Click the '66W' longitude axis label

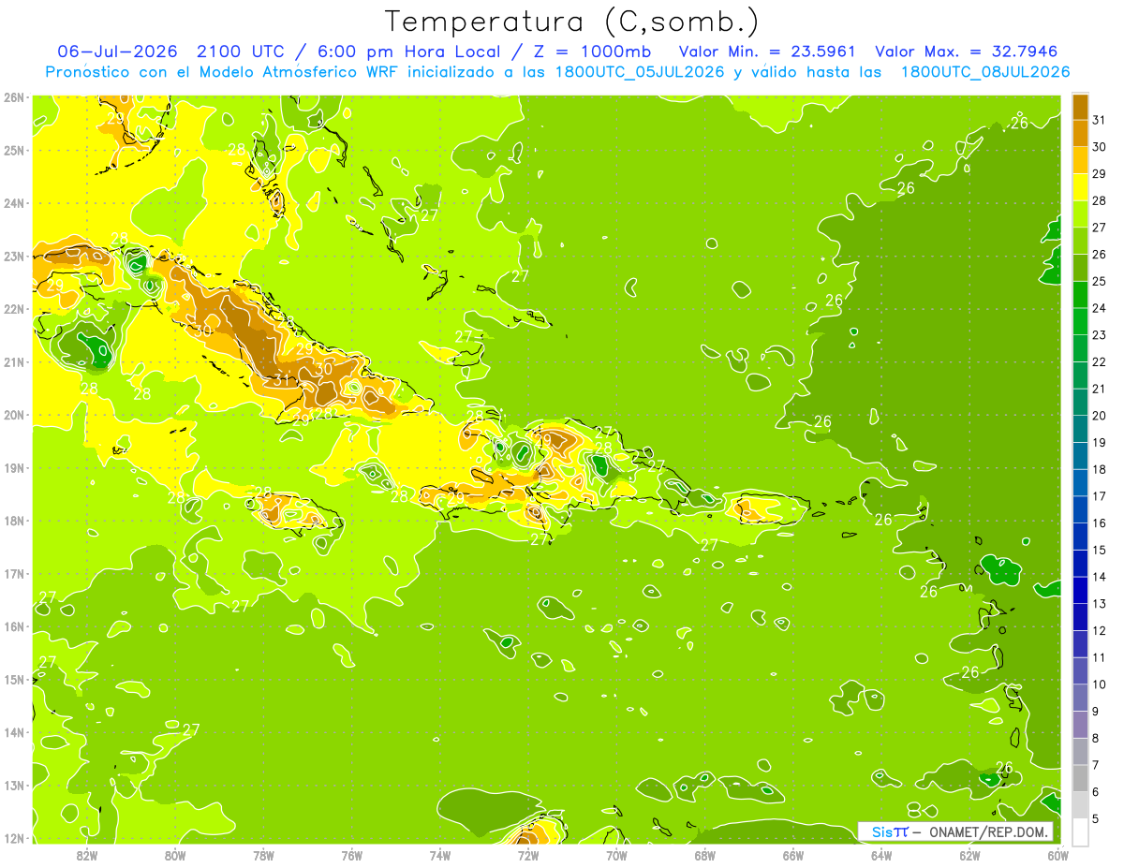793,855
